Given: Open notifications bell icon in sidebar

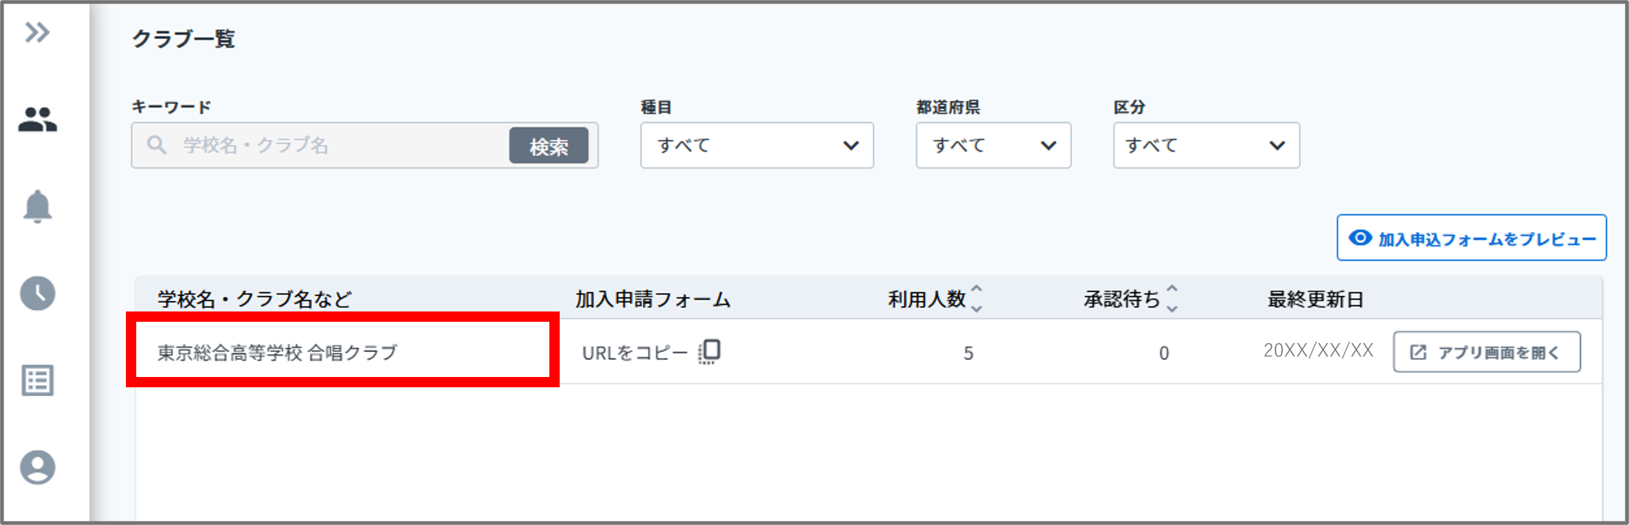Looking at the screenshot, I should pos(38,206).
